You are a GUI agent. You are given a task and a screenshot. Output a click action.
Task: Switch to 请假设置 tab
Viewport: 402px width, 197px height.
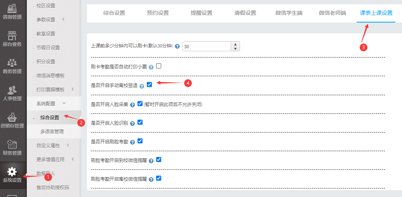(x=245, y=13)
